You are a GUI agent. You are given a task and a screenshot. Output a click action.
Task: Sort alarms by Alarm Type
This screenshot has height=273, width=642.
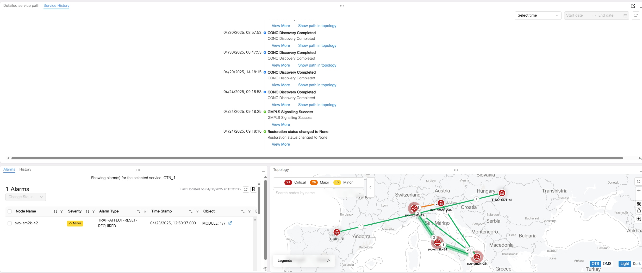[139, 211]
